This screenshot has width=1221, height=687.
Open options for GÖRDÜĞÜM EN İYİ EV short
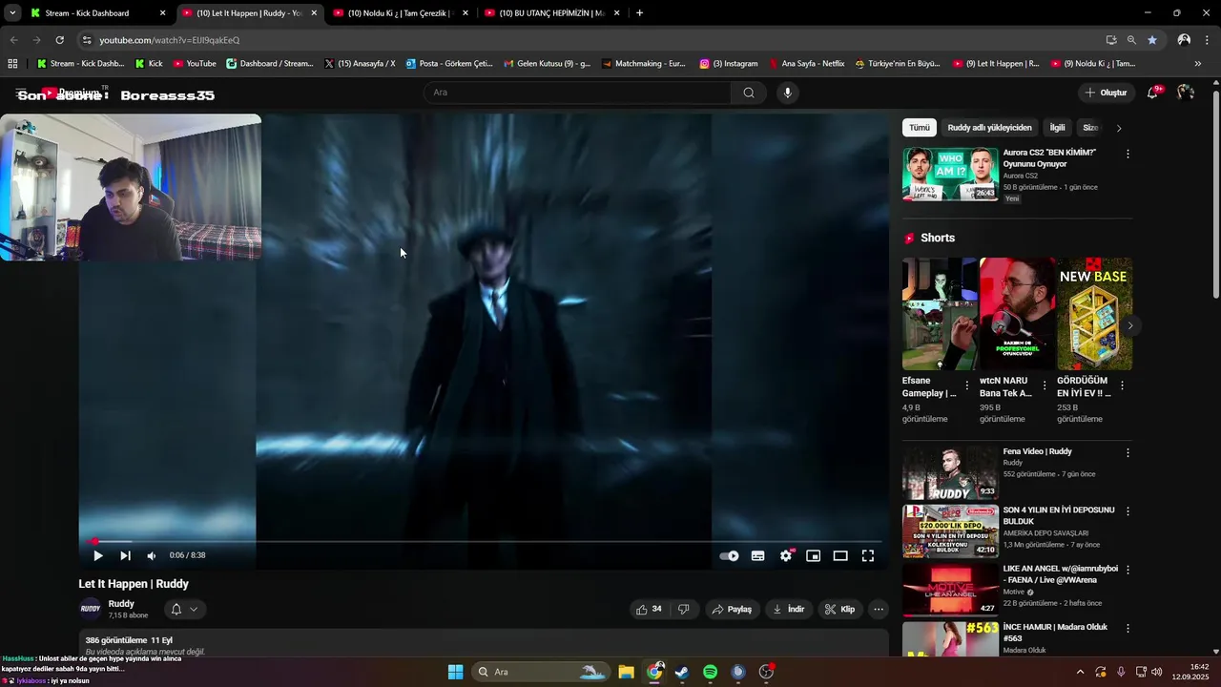[1122, 385]
